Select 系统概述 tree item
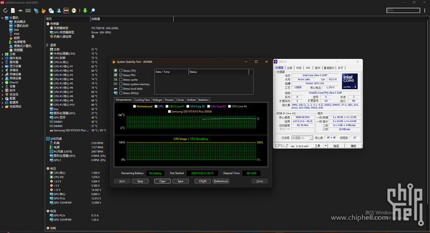 click(x=19, y=22)
